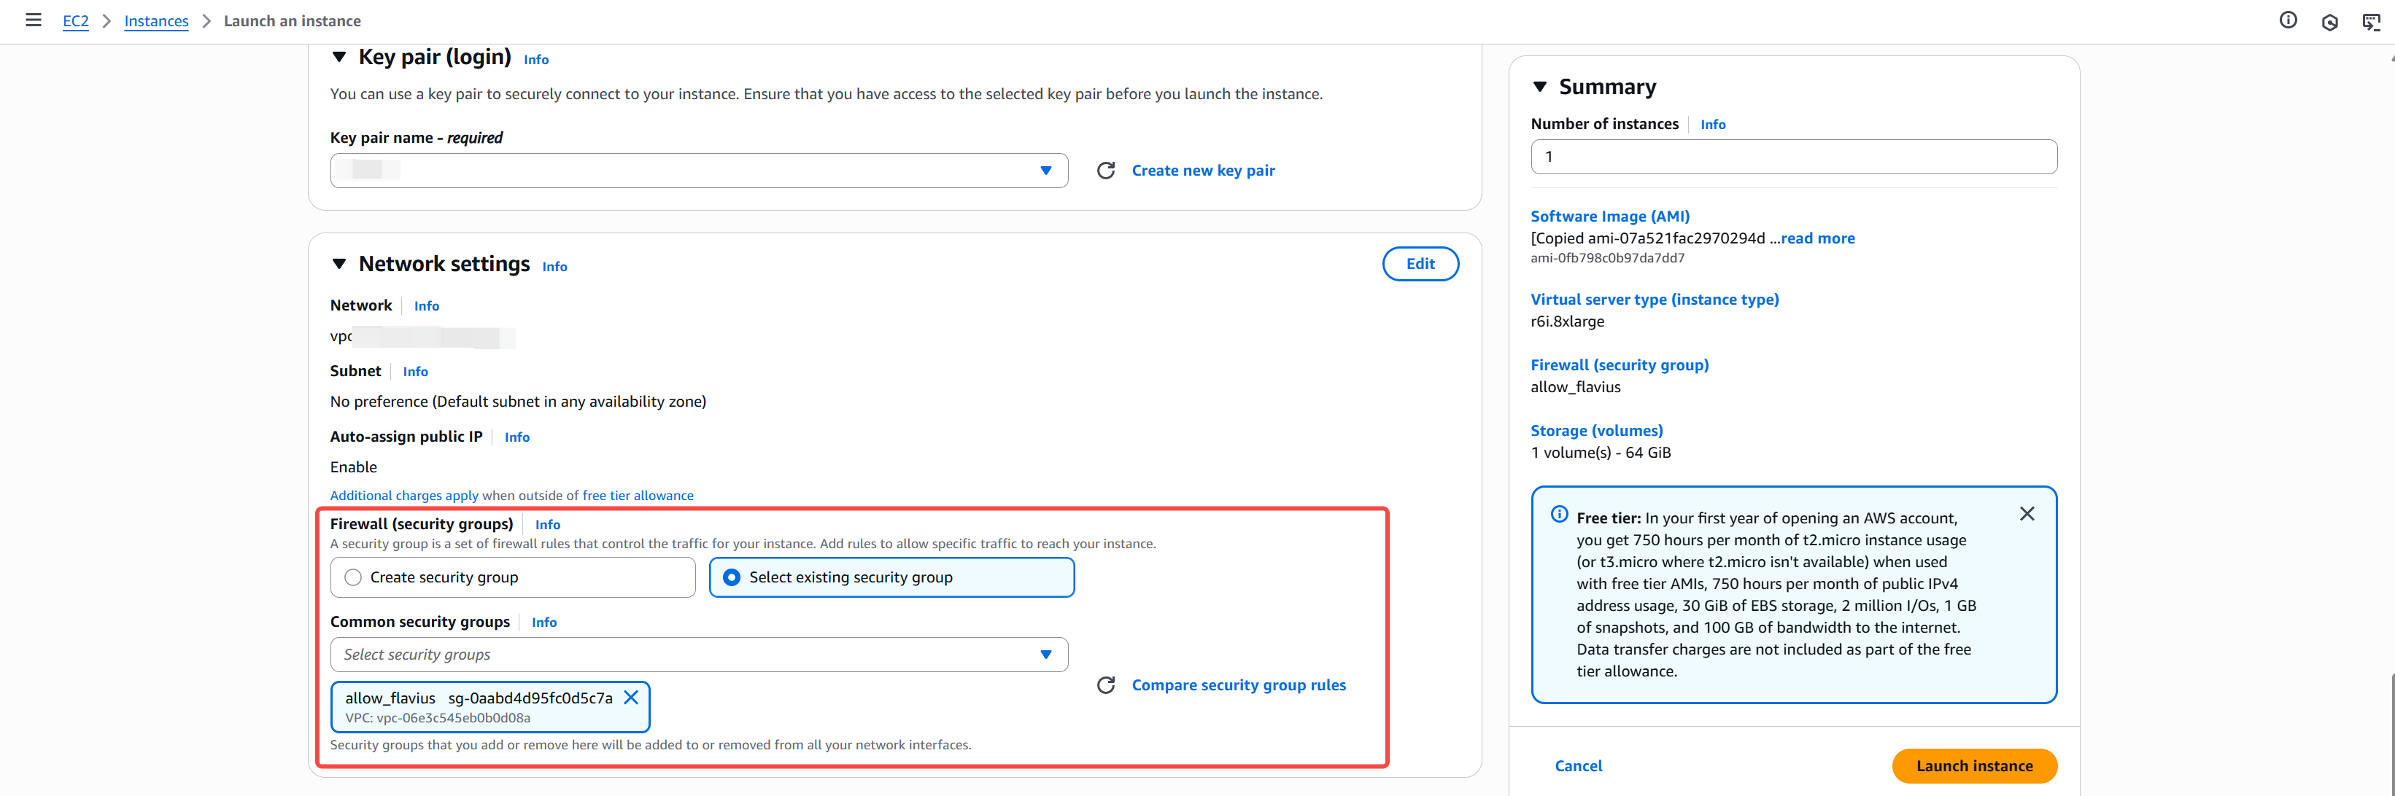The height and width of the screenshot is (796, 2395).
Task: Go to EC2 breadcrumb link
Action: coord(75,21)
